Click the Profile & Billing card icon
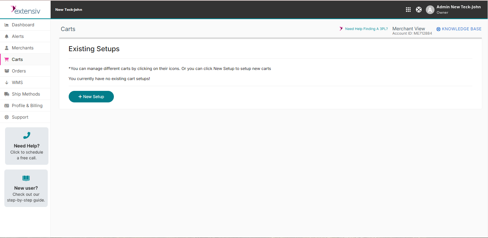Viewport: 488px width, 238px height. [x=7, y=106]
